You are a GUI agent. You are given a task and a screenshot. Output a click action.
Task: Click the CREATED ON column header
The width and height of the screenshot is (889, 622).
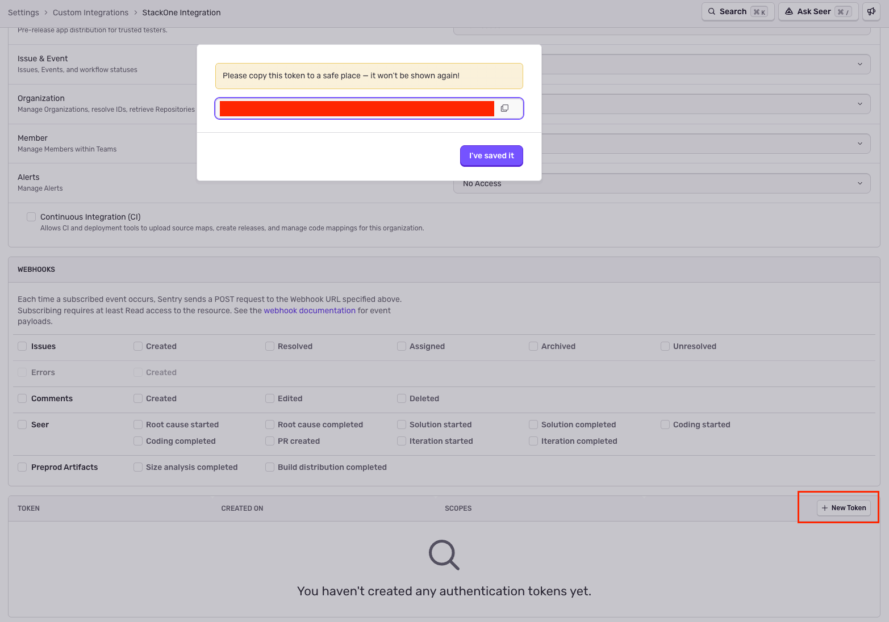(242, 508)
